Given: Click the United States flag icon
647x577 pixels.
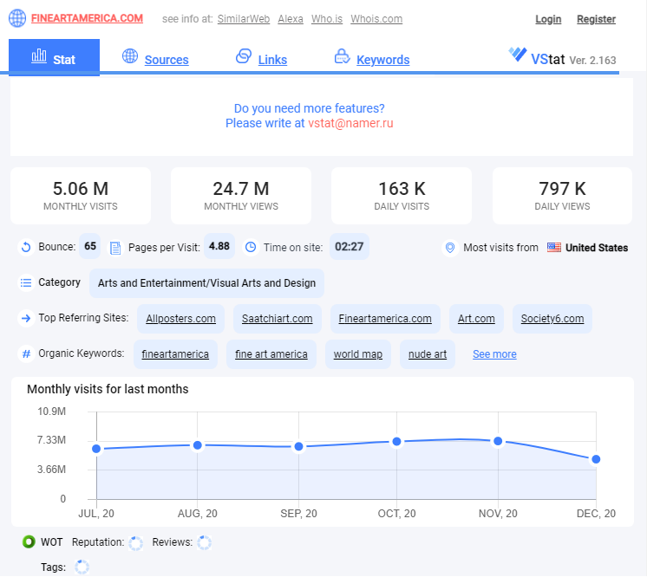Looking at the screenshot, I should coord(553,247).
